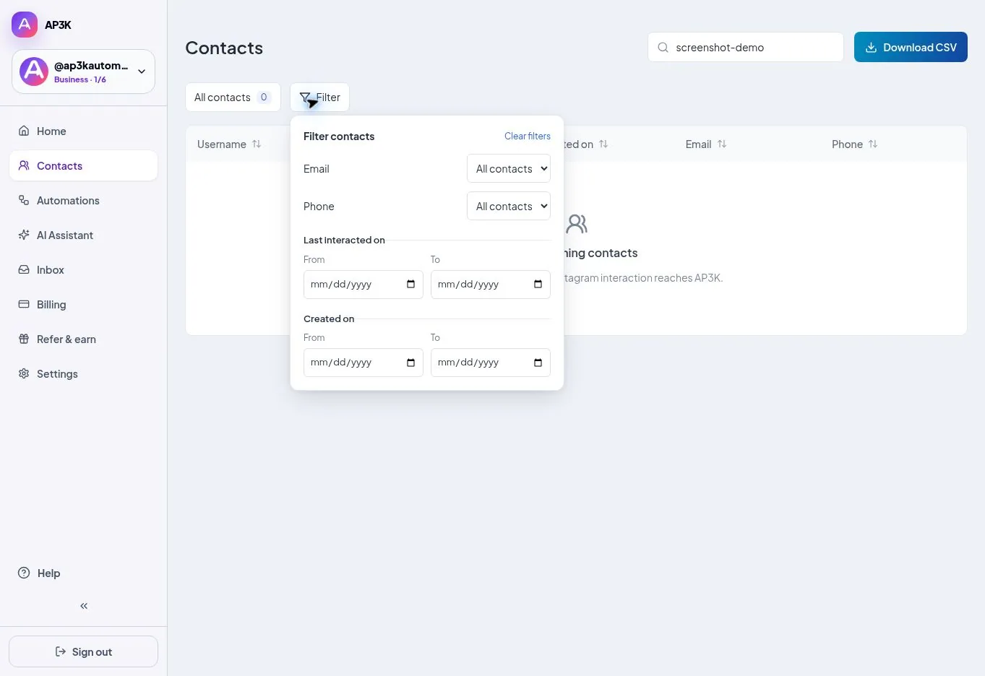
Task: Click Clear filters link
Action: [528, 136]
